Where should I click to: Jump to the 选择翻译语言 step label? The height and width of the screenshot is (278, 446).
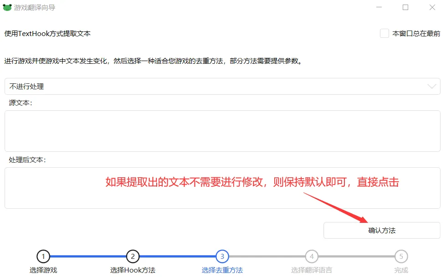(x=312, y=270)
